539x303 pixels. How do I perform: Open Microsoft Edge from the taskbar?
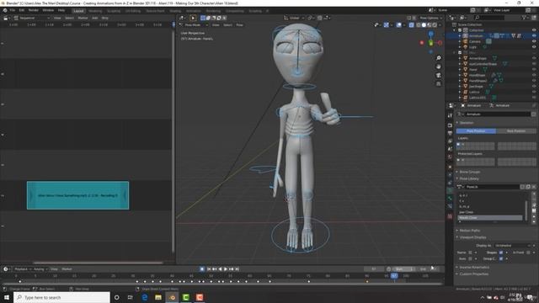point(145,297)
